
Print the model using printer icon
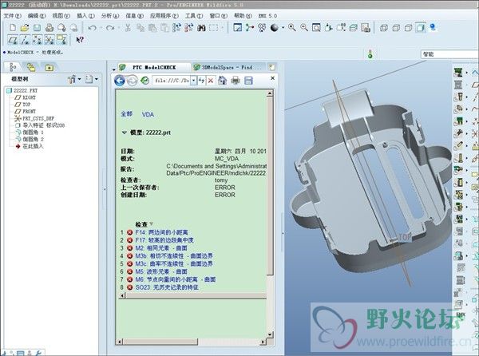49,28
